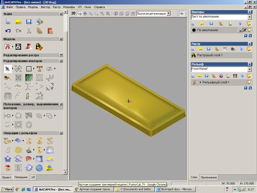Click the Undo arrow in File panel
This screenshot has height=193, width=257.
point(8,31)
